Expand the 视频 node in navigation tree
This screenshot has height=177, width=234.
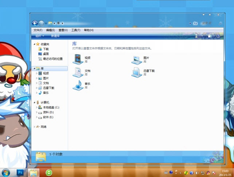coord(36,73)
